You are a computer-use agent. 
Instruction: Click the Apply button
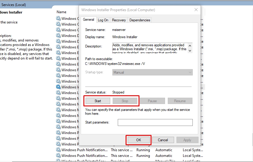187,140
